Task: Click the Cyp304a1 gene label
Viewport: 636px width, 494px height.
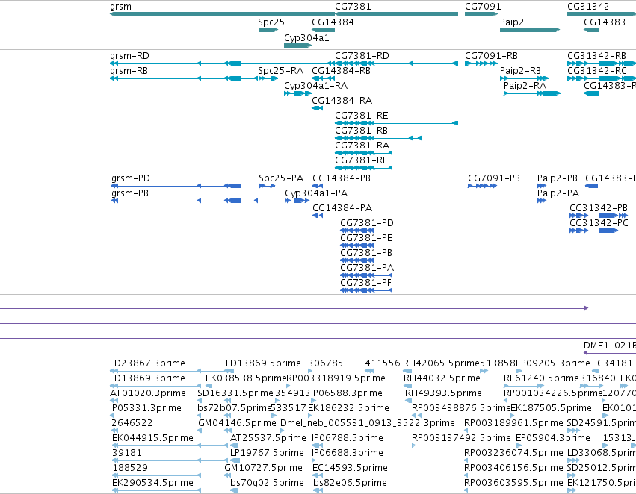Action: [306, 38]
